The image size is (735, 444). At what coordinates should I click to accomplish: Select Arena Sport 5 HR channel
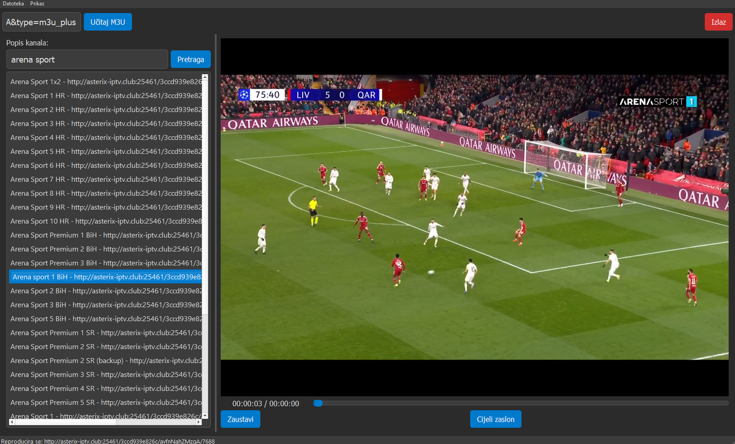(x=106, y=151)
